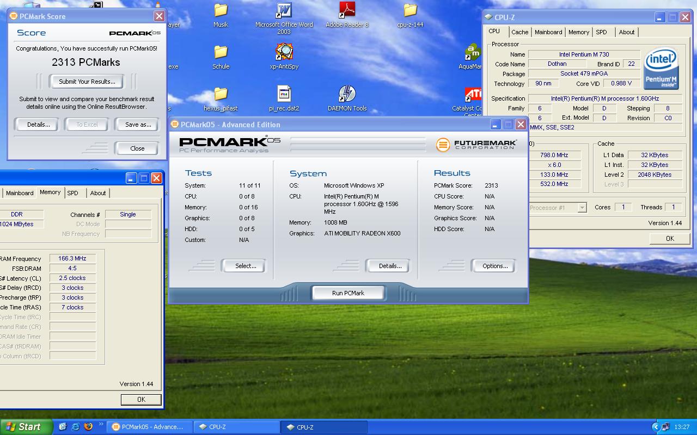Click the PCMark05 window title bar icon
The width and height of the screenshot is (697, 435).
[x=175, y=125]
